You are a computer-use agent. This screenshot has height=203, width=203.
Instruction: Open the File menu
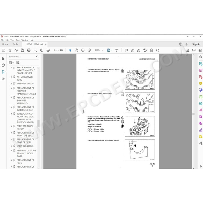2,40
